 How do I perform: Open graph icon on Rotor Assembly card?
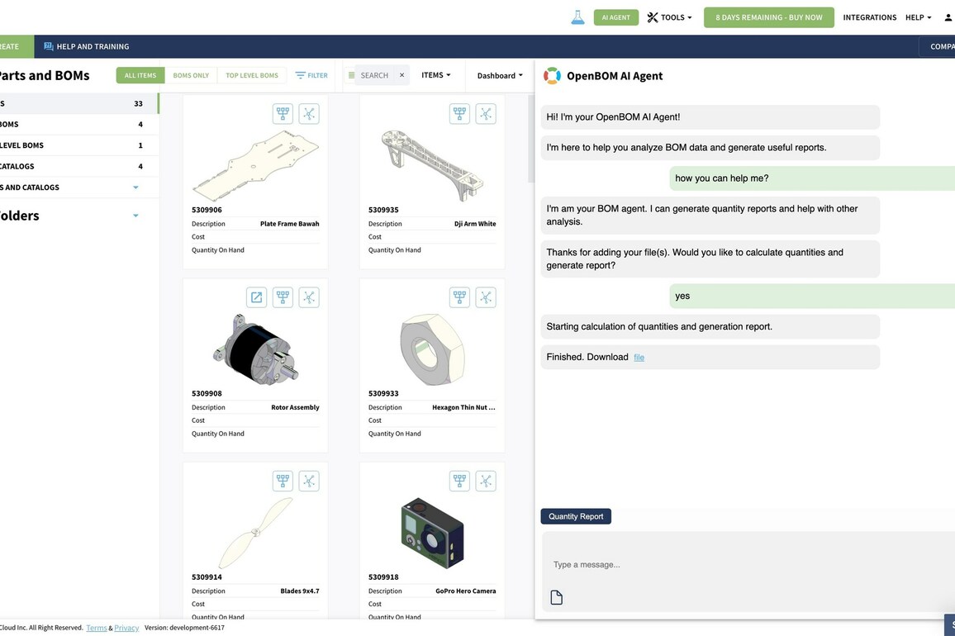click(310, 297)
